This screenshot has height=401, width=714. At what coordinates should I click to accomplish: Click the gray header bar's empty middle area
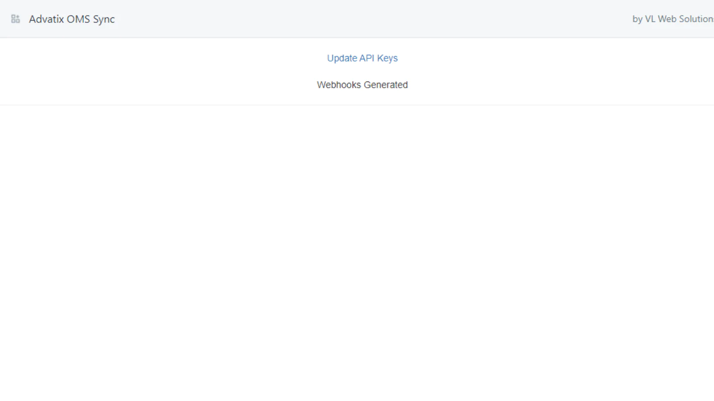(x=370, y=19)
